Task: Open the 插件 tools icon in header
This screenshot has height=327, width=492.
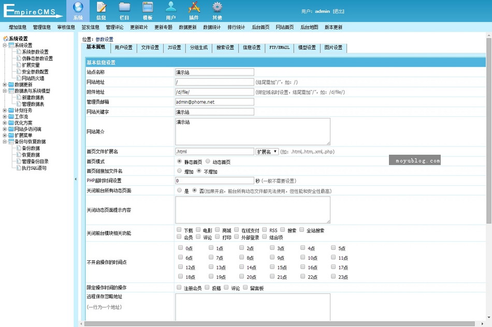Action: point(194,7)
